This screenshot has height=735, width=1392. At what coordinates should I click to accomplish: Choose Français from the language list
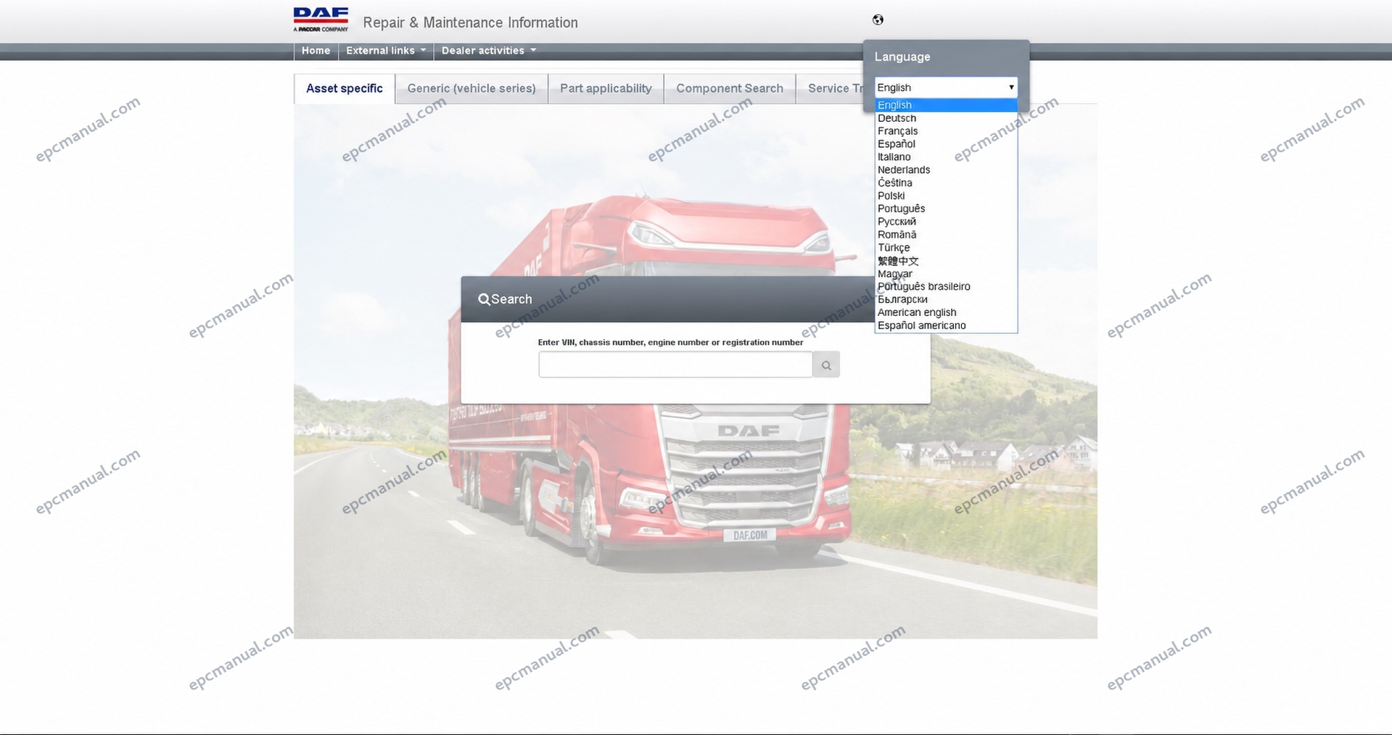(x=946, y=131)
